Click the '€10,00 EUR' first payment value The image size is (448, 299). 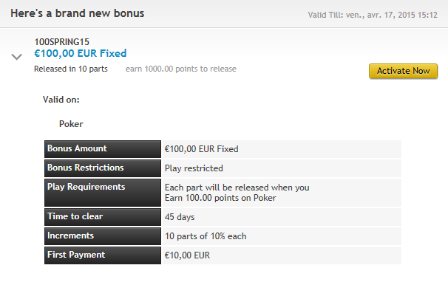click(x=188, y=255)
